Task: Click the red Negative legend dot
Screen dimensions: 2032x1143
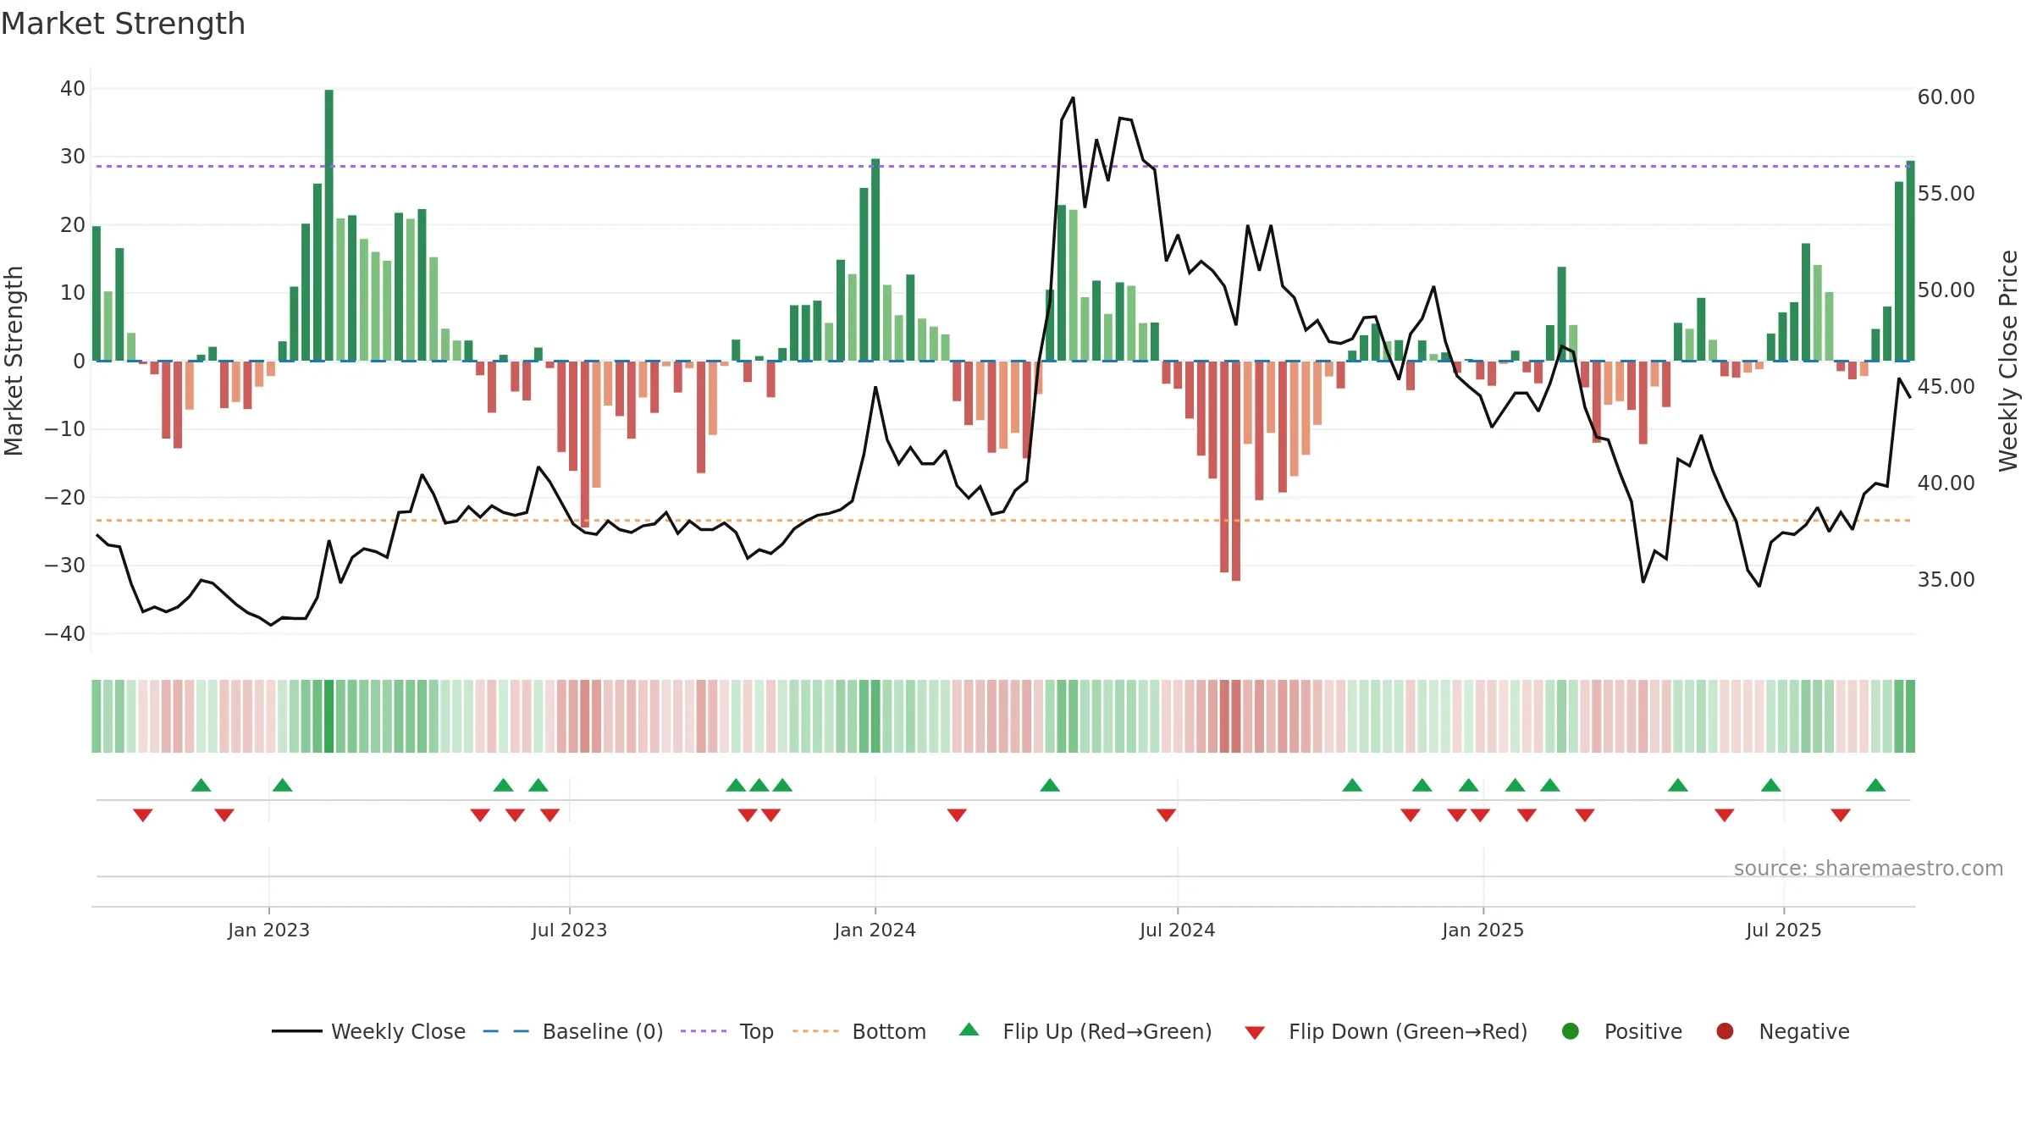Action: coord(1725,1031)
